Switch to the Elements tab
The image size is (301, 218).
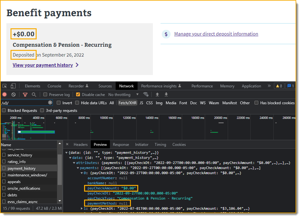32,86
